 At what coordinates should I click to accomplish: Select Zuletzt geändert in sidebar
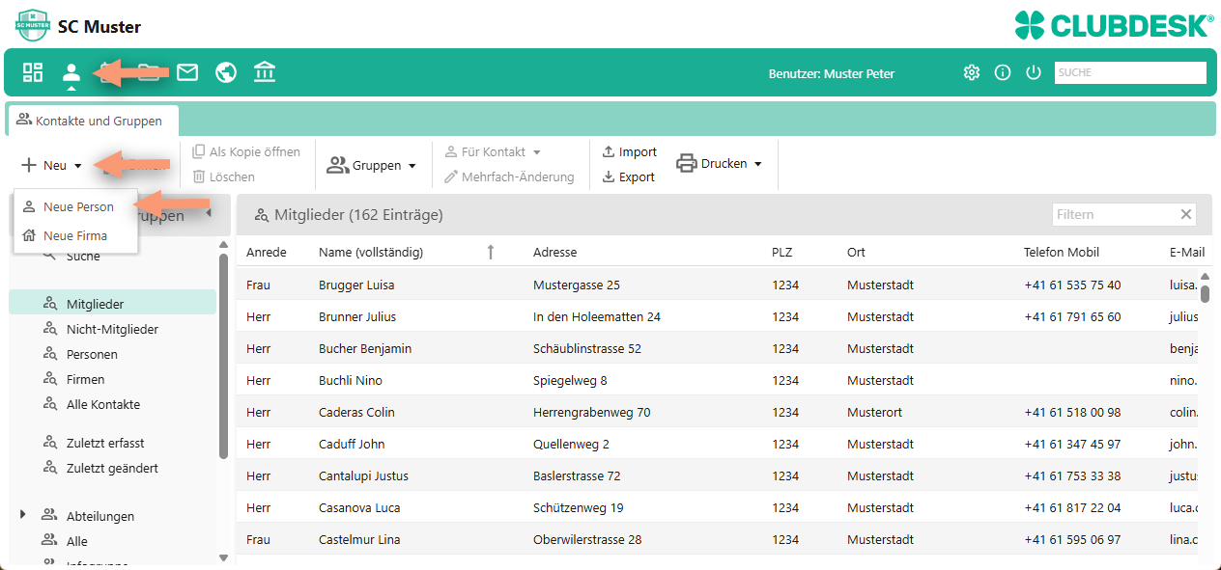pyautogui.click(x=113, y=468)
